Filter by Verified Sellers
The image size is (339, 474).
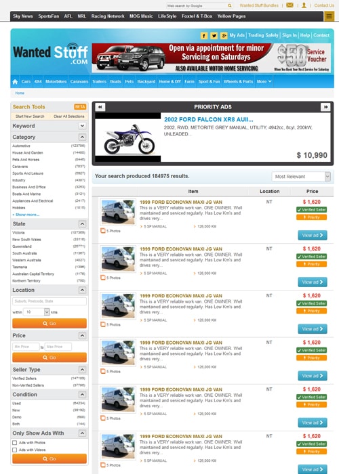coord(24,379)
